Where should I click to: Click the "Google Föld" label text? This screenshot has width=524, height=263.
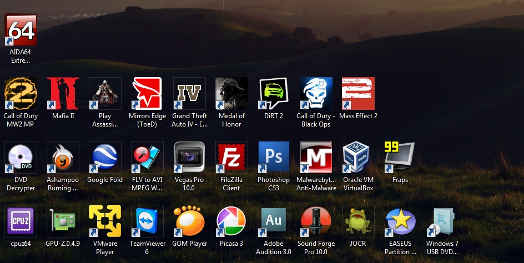[105, 180]
